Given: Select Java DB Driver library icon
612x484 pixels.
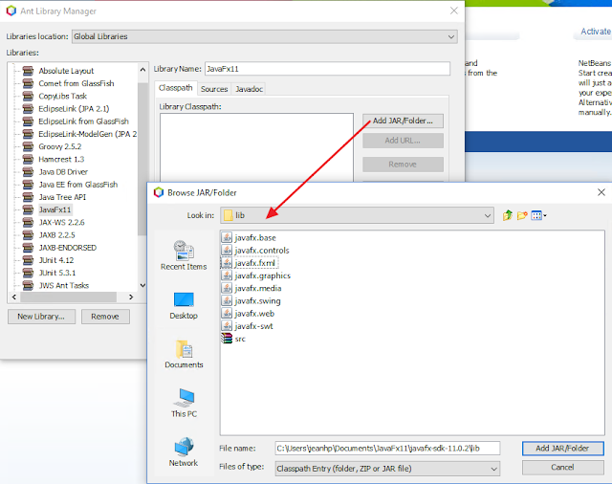Looking at the screenshot, I should pyautogui.click(x=28, y=172).
